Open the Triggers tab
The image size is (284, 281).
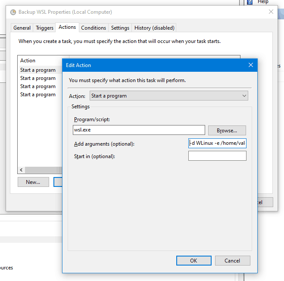pyautogui.click(x=45, y=28)
